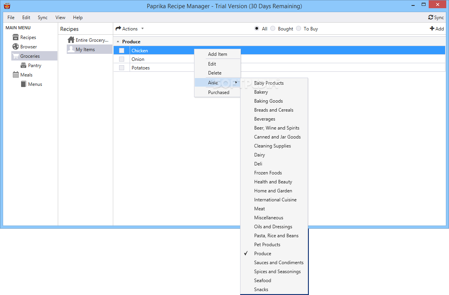Open the View menu
The image size is (449, 295).
(x=60, y=18)
